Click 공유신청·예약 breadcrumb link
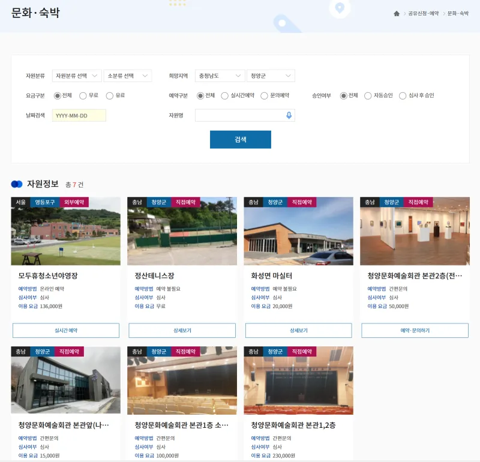This screenshot has width=480, height=462. [423, 14]
